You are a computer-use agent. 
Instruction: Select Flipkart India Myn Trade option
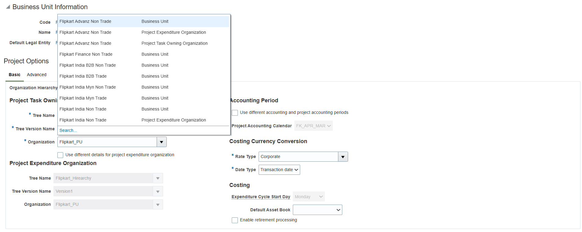coord(144,98)
